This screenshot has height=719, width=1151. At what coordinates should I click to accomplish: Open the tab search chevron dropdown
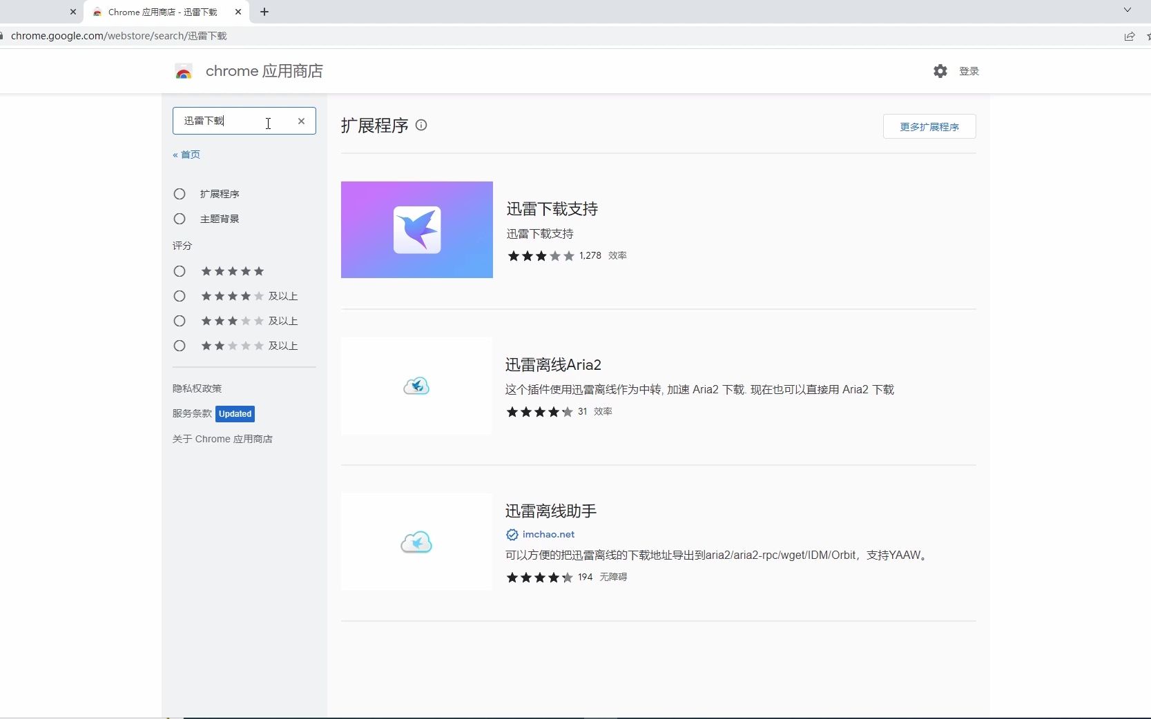click(x=1128, y=10)
